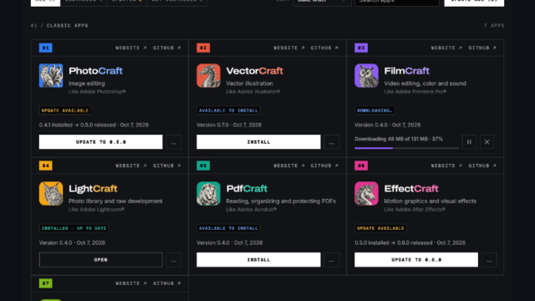Screen dimensions: 535x301
Task: Open PhotoCraft website link
Action: (x=131, y=48)
